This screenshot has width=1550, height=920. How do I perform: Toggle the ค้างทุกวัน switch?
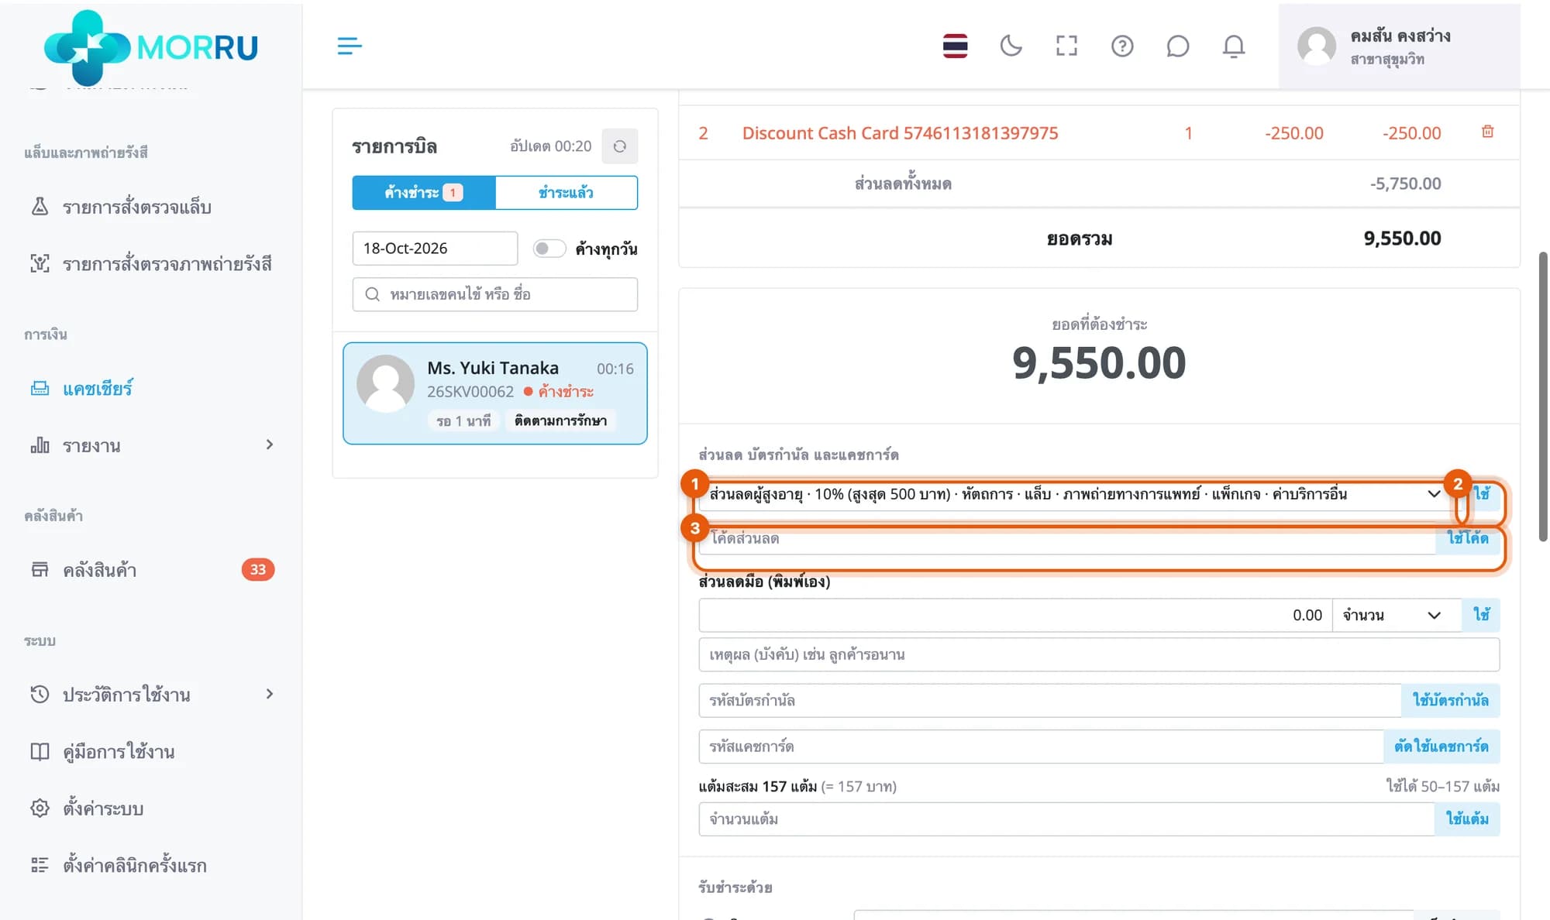pyautogui.click(x=549, y=249)
